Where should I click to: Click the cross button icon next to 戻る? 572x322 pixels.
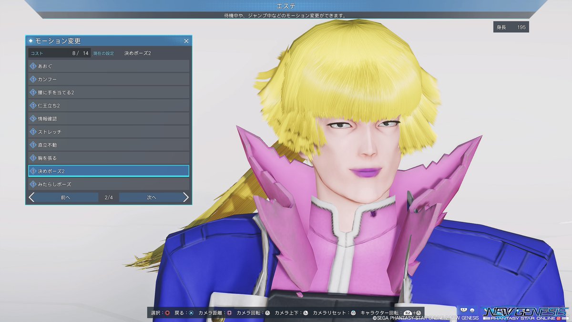191,313
